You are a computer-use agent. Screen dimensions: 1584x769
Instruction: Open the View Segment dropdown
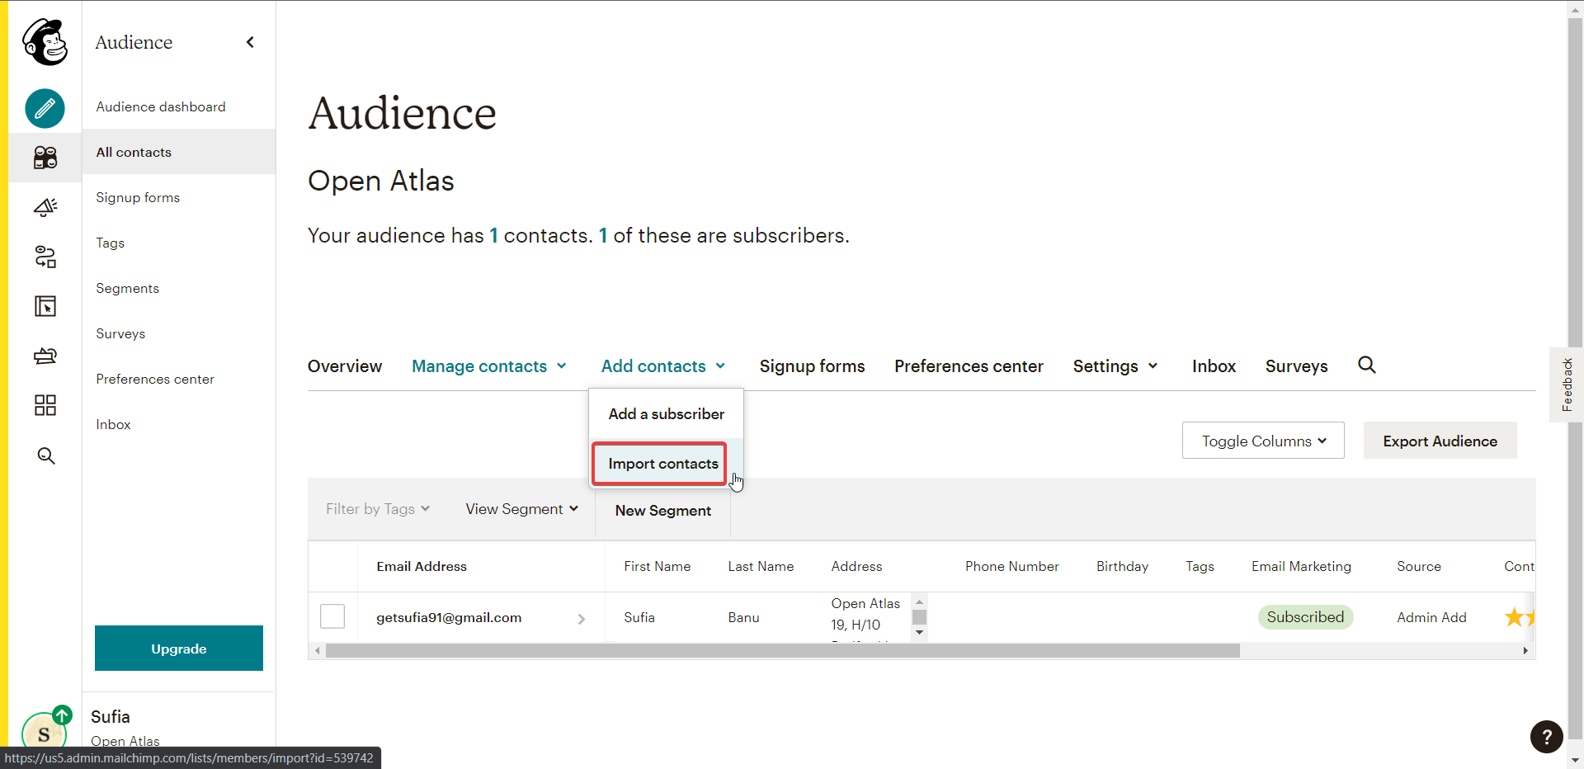click(x=521, y=509)
